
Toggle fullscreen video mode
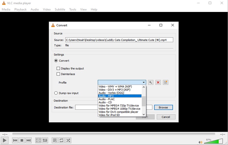pyautogui.click(x=38, y=140)
